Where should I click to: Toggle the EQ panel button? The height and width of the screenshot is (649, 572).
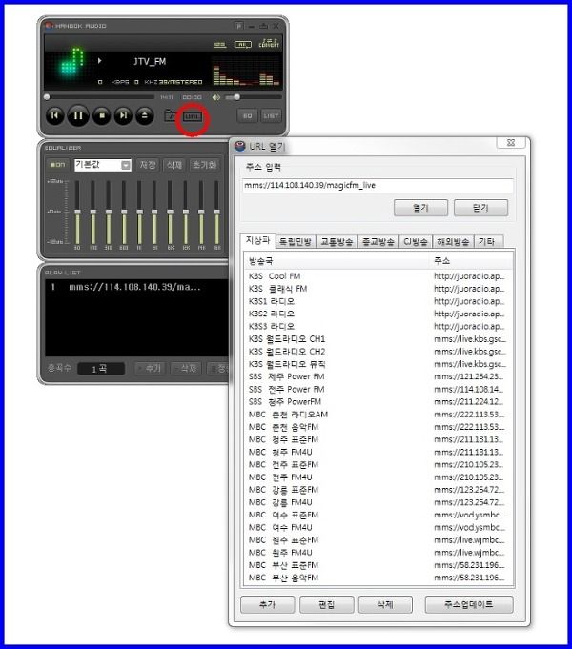(x=247, y=116)
